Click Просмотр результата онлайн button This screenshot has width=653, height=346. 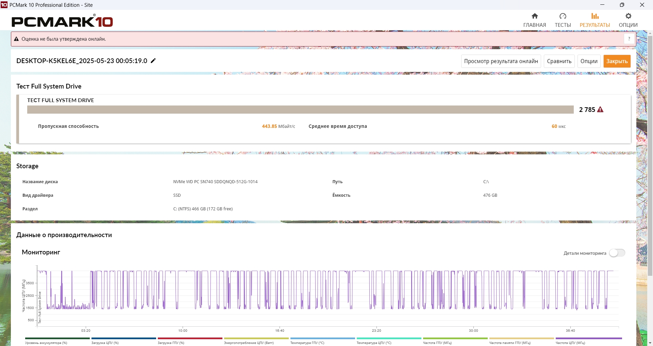point(501,61)
